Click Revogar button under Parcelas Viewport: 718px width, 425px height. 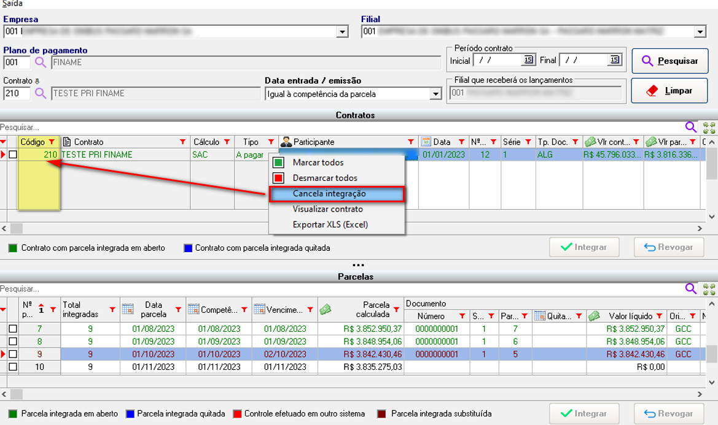click(x=669, y=413)
